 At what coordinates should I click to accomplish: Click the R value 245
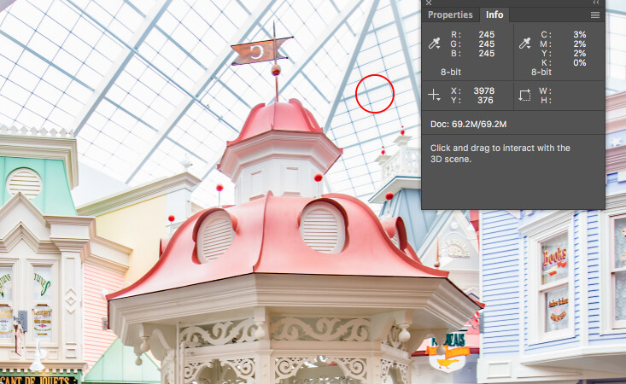click(x=486, y=35)
